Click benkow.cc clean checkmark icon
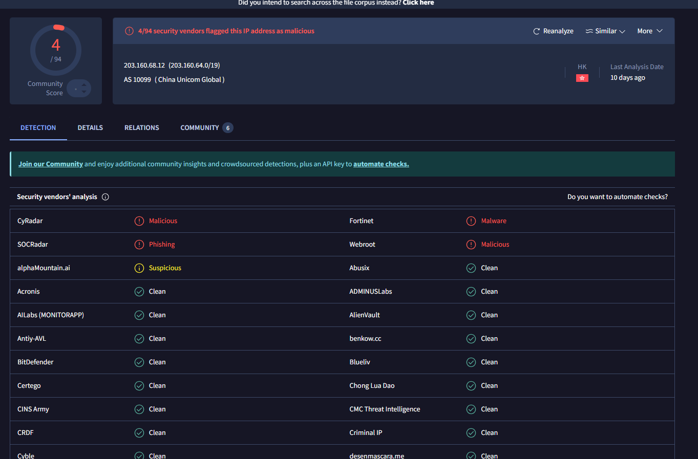The height and width of the screenshot is (459, 698). point(471,339)
